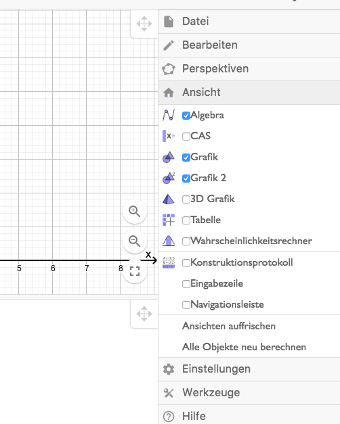Click the Algebra view curve icon
The height and width of the screenshot is (424, 340).
coord(169,115)
